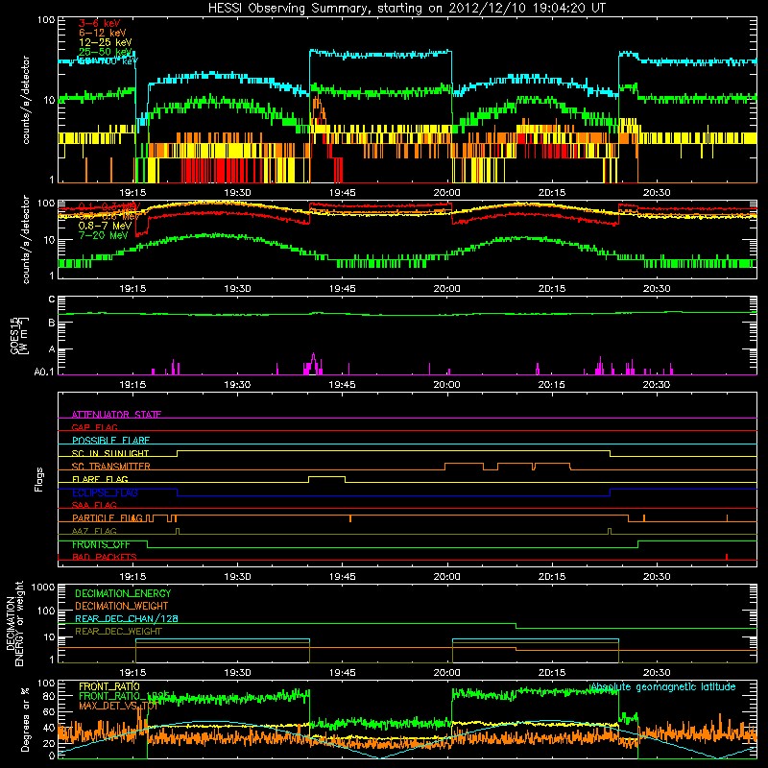The height and width of the screenshot is (768, 768).
Task: Click the bad packets spike near 20:40
Action: (x=727, y=557)
